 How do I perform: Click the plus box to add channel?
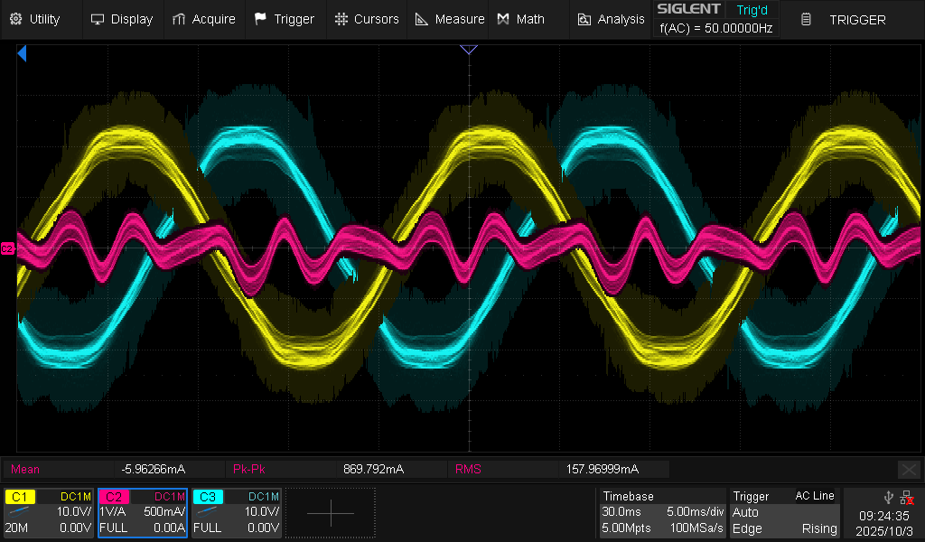(331, 513)
